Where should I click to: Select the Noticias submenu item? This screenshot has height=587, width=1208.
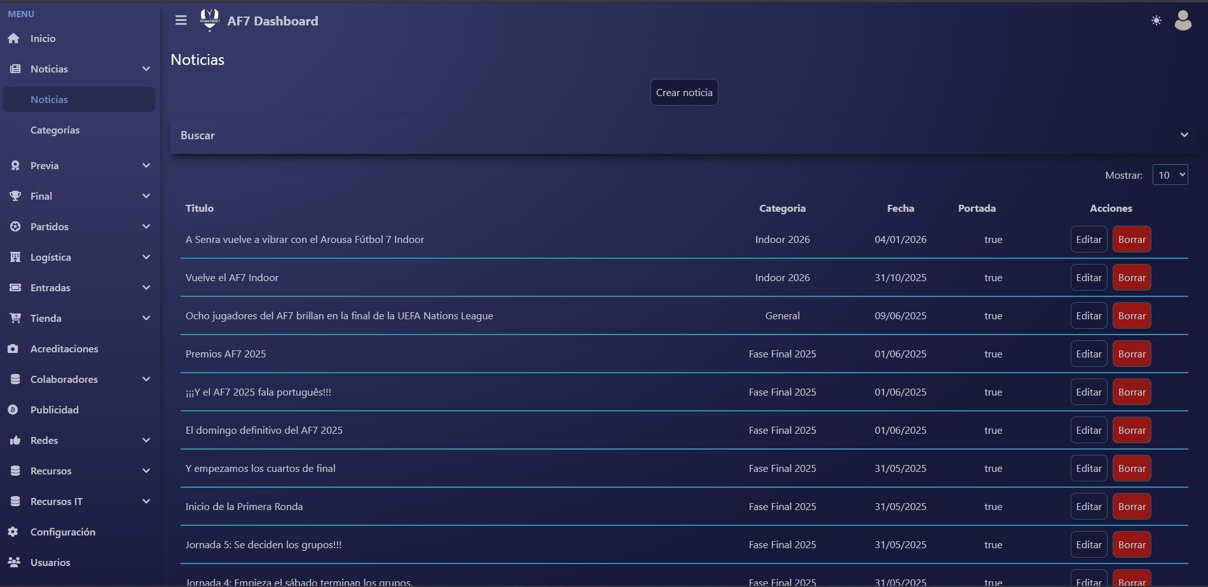79,99
